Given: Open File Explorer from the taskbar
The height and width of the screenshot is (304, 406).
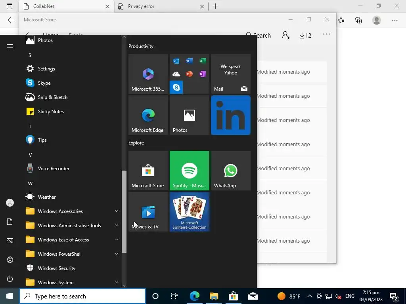Looking at the screenshot, I should pyautogui.click(x=214, y=296).
